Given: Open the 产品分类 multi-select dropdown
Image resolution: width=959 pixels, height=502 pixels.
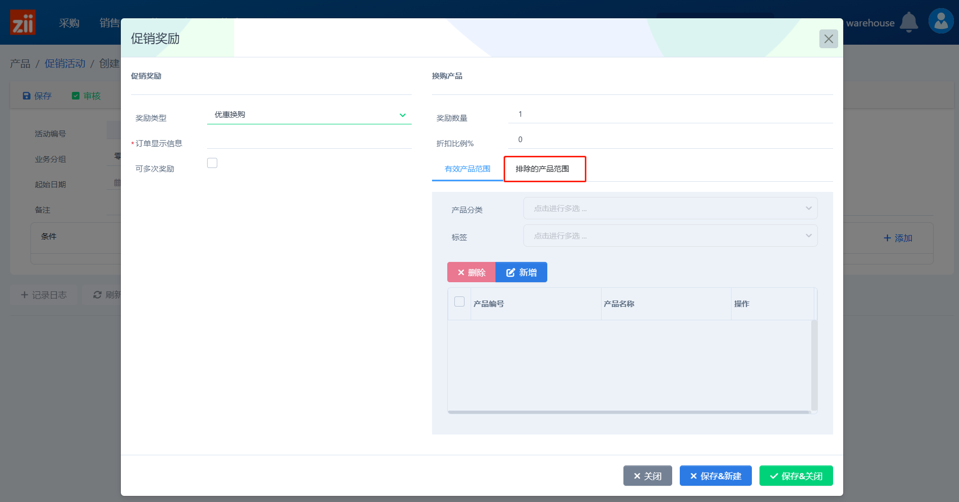Looking at the screenshot, I should coord(670,208).
